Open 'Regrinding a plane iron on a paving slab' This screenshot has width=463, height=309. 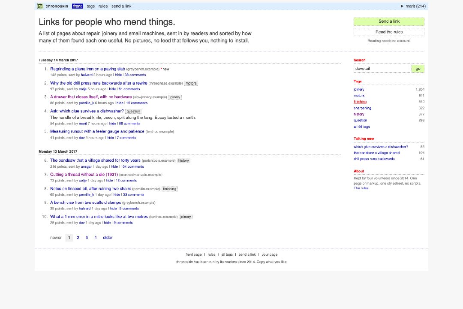coord(87,69)
